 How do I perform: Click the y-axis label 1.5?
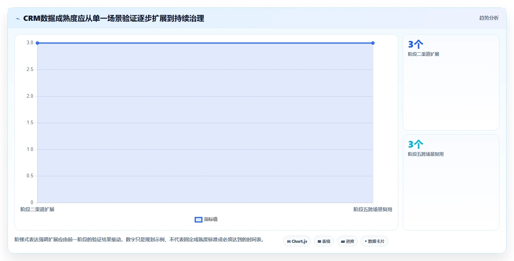pos(30,123)
